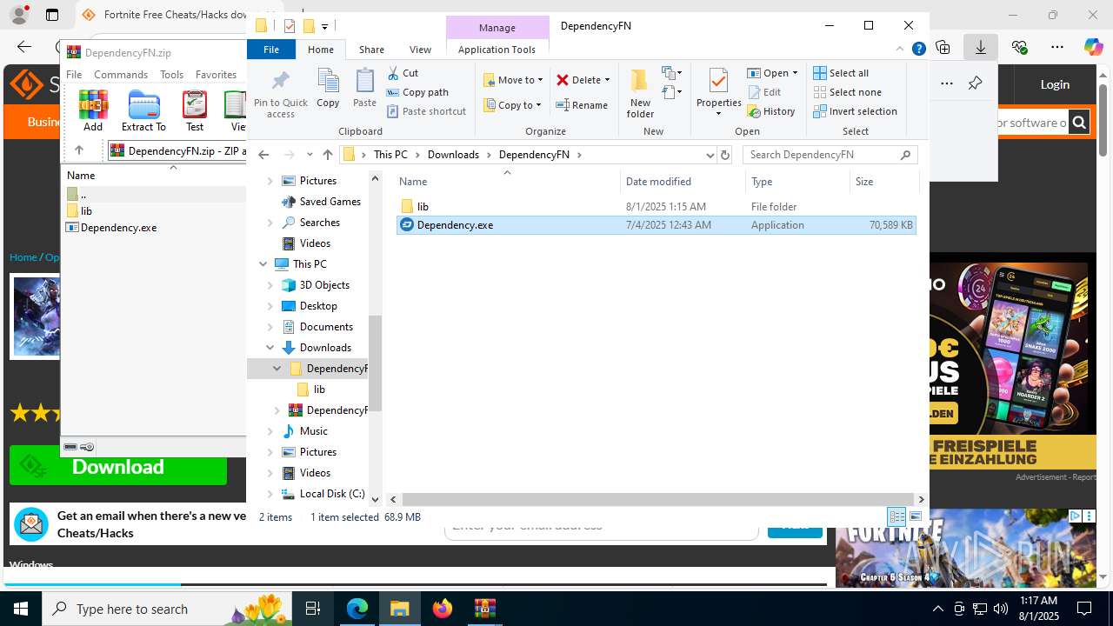The image size is (1113, 626).
Task: Open the Application Tools tab
Action: 497,50
